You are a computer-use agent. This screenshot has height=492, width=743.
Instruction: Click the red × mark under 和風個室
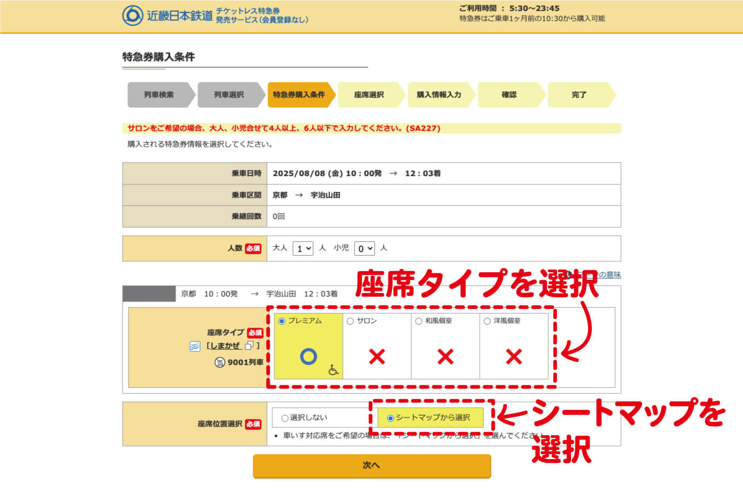click(x=445, y=358)
